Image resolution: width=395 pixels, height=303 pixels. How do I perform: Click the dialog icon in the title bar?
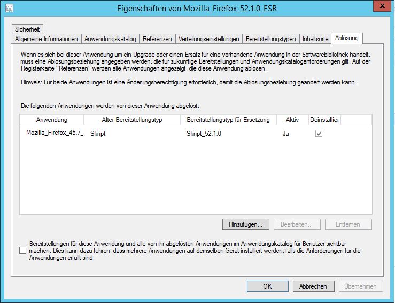tap(9, 8)
